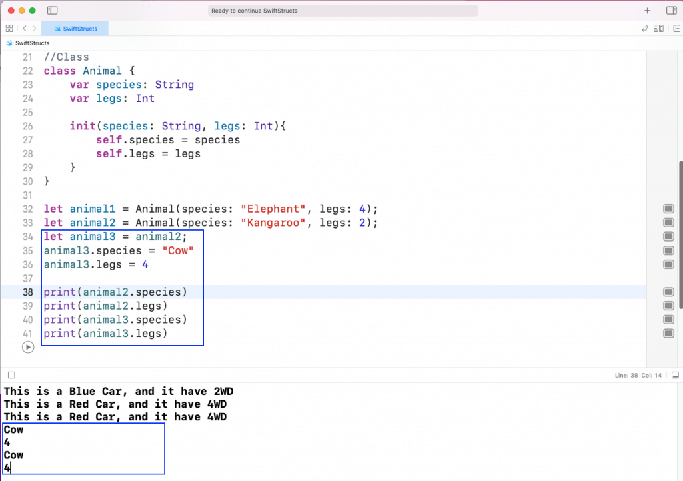Toggle the Inspector panel on the right
Viewport: 683px width, 481px height.
point(671,11)
